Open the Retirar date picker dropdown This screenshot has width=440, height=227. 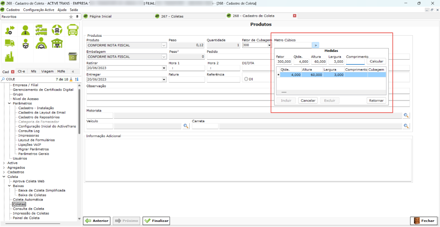pos(164,68)
